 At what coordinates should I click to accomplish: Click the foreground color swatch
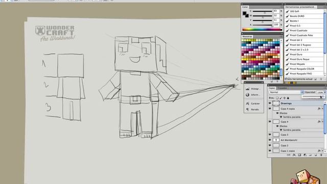(x=244, y=14)
